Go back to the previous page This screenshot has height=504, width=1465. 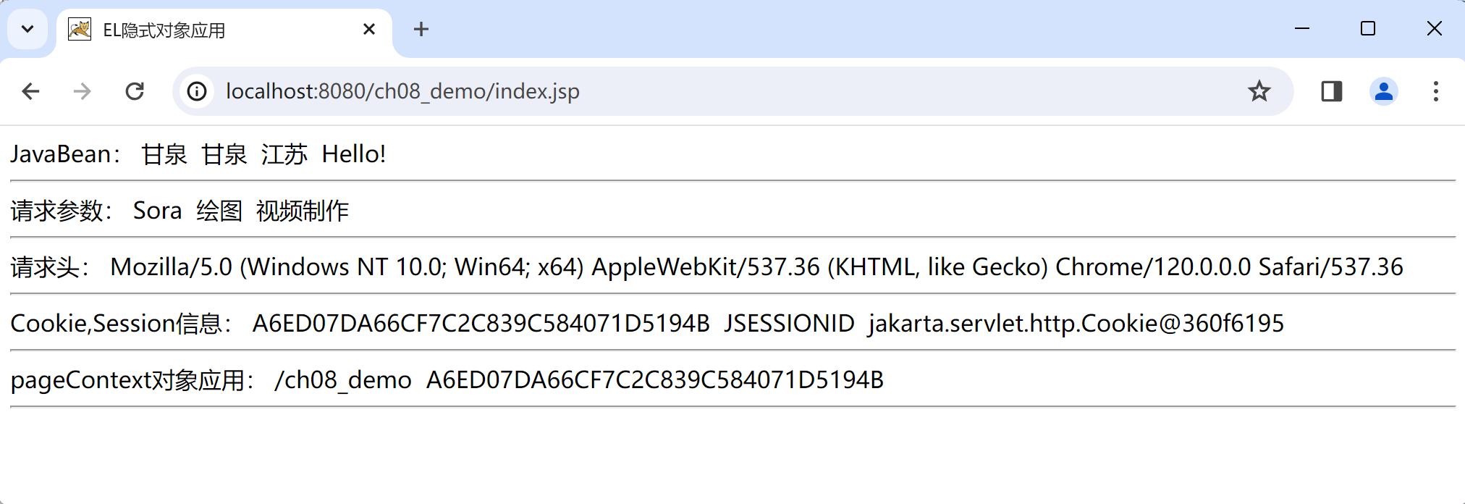point(30,91)
